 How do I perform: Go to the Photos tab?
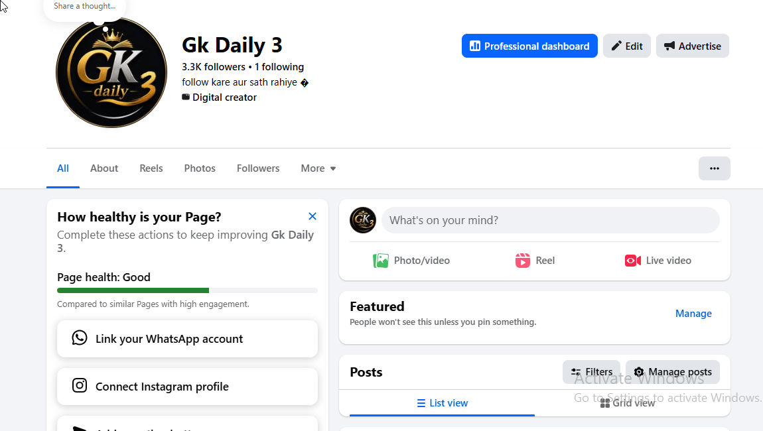point(200,168)
